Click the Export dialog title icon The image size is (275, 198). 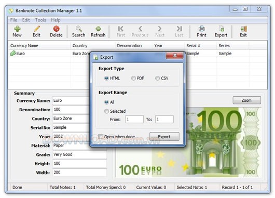[96, 57]
